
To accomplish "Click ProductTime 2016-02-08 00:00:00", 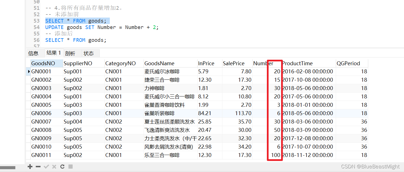I will (x=308, y=71).
